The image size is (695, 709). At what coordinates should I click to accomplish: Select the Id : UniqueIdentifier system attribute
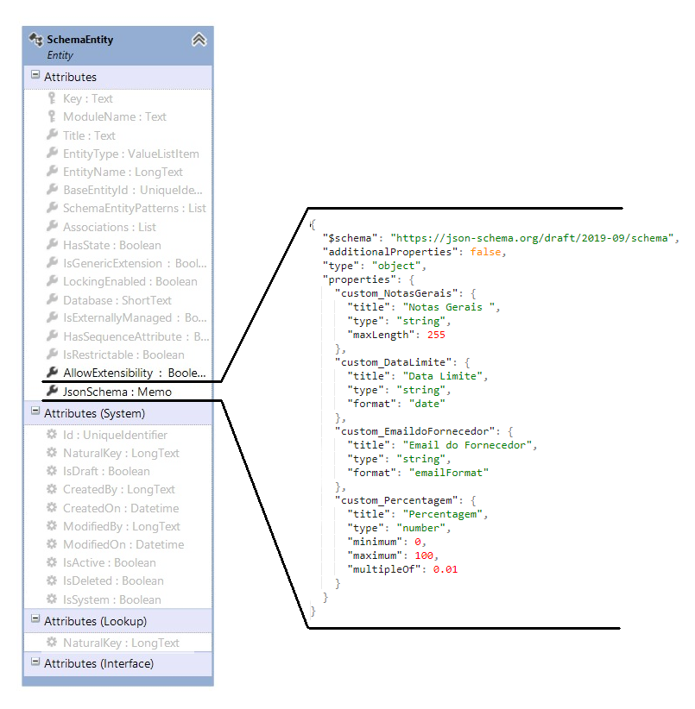[x=115, y=435]
